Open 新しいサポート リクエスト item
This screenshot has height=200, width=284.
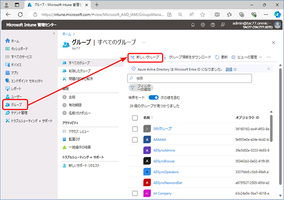point(81,166)
